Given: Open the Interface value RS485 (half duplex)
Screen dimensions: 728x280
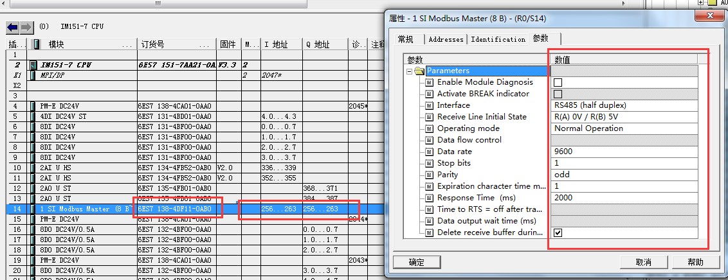Looking at the screenshot, I should point(624,105).
